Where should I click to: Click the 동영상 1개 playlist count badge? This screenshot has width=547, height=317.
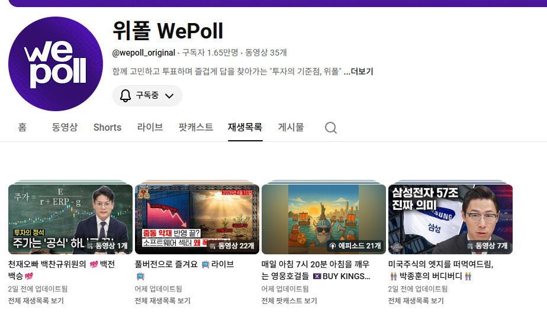pyautogui.click(x=107, y=245)
